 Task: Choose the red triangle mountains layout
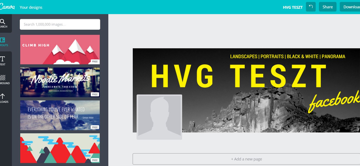pos(60,148)
